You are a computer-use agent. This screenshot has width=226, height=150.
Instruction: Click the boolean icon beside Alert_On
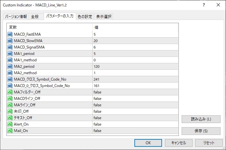click(10, 124)
